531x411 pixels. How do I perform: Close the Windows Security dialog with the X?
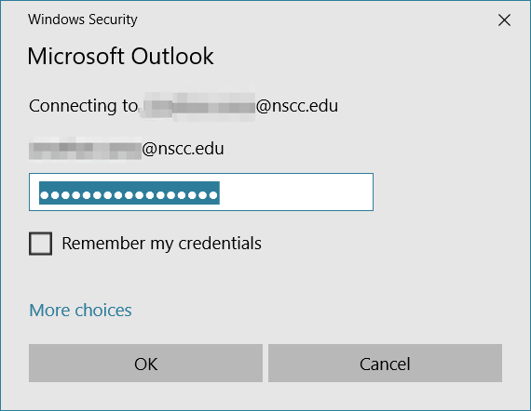point(504,20)
